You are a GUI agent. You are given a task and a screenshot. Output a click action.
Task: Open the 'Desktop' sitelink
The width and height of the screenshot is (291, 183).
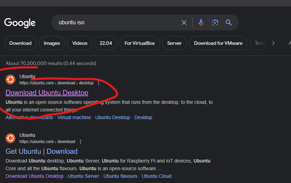pyautogui.click(x=143, y=117)
